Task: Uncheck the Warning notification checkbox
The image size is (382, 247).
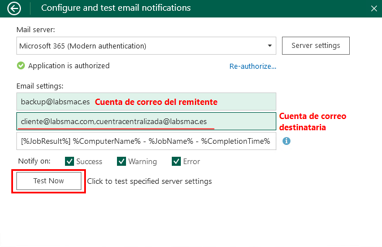Action: pos(121,162)
